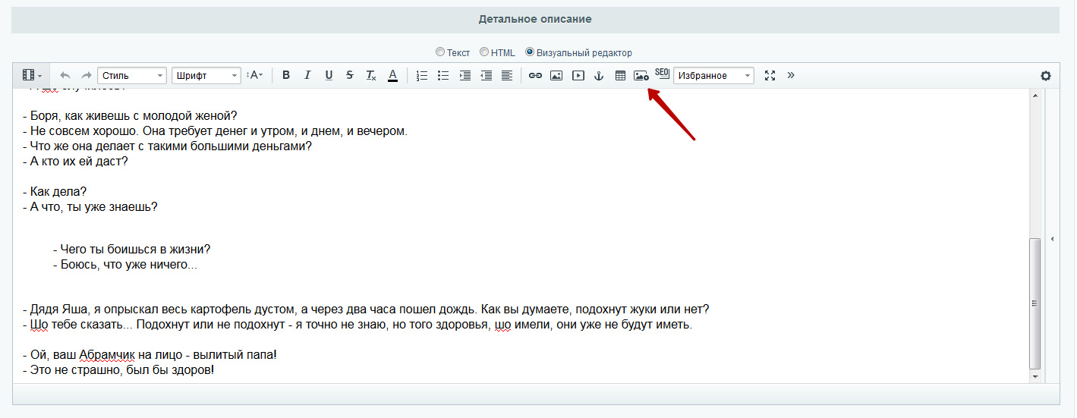This screenshot has width=1077, height=418.
Task: Select the HTML editor mode
Action: [x=484, y=52]
